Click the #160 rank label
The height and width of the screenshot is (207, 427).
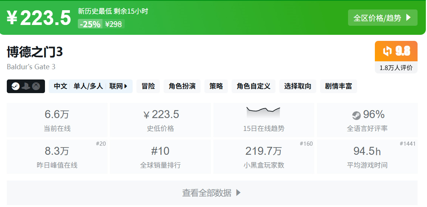[x=306, y=143]
